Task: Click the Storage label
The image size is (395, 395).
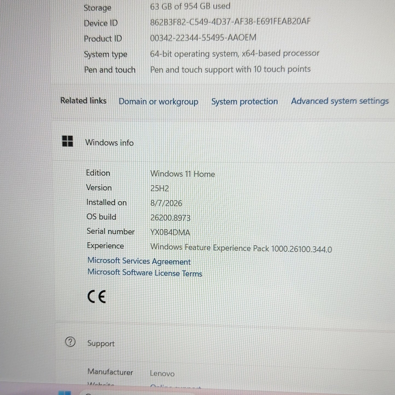Action: pos(98,8)
